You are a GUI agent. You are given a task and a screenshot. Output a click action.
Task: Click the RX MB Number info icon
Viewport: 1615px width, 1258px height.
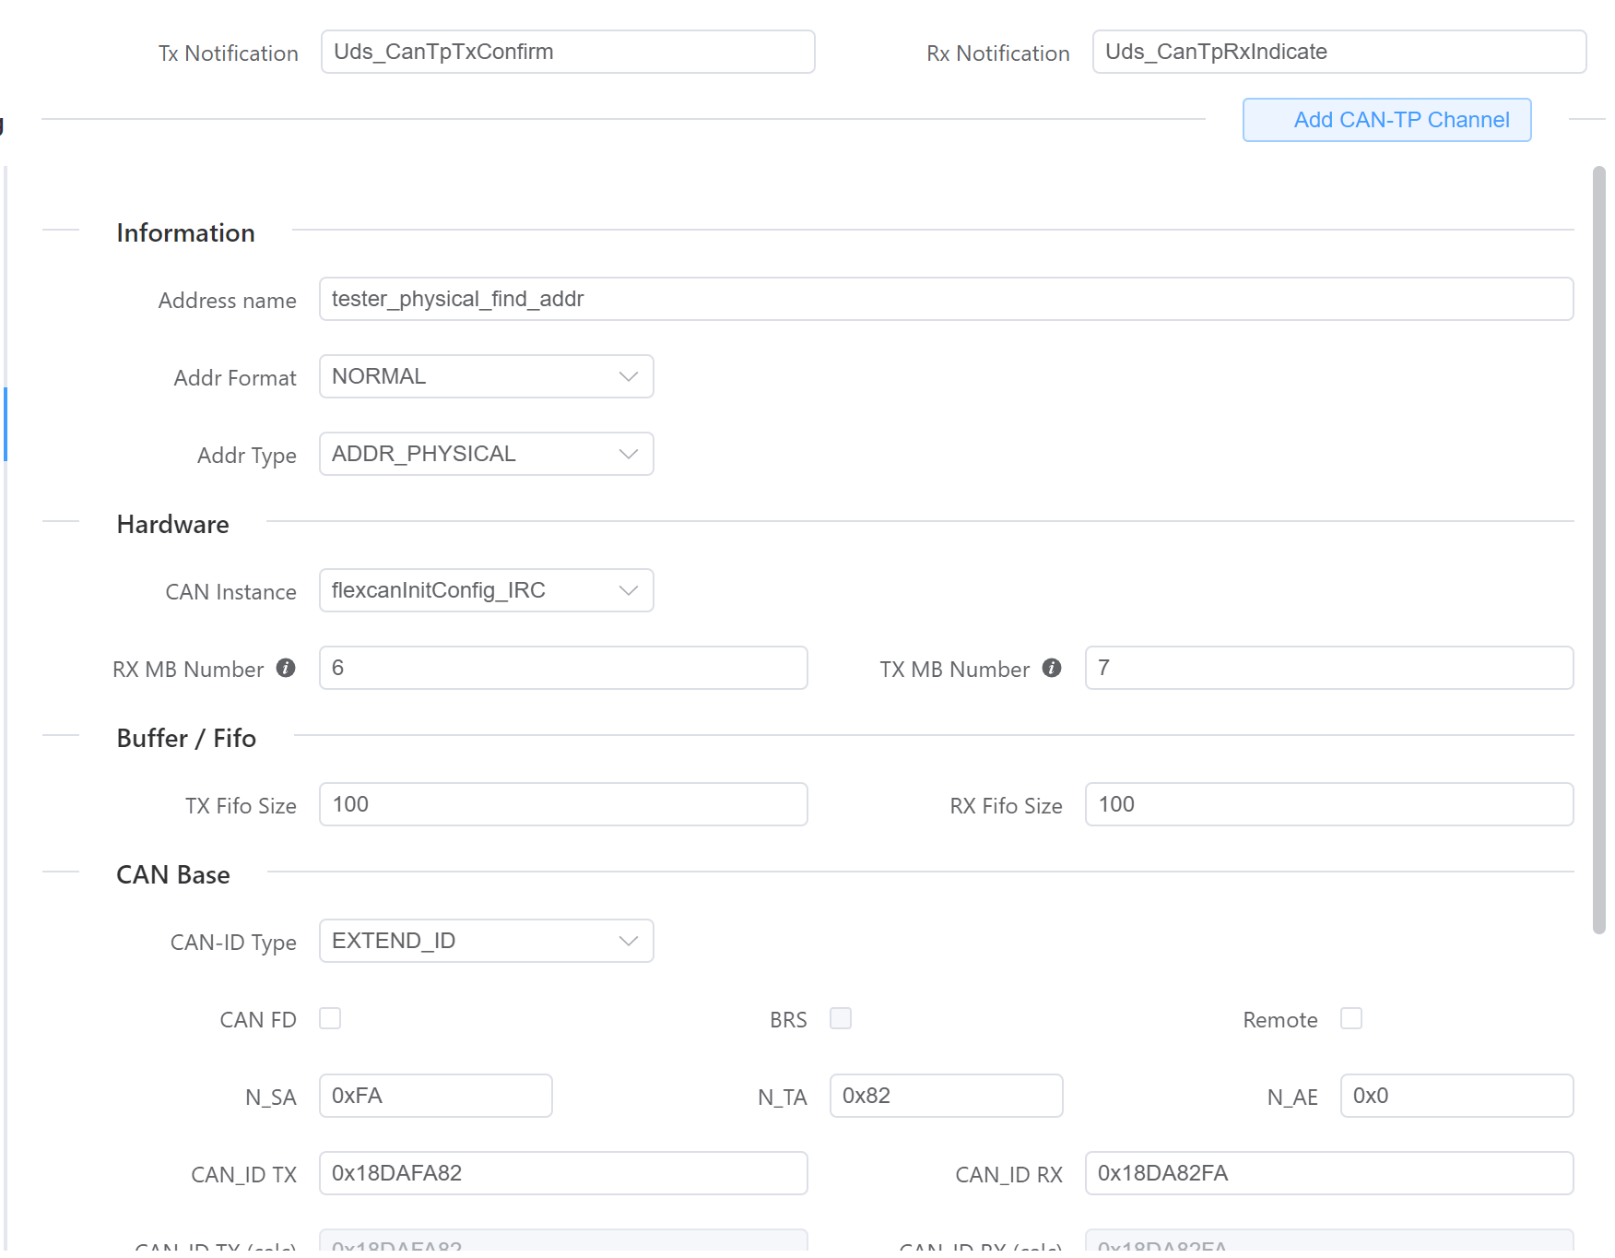(286, 668)
